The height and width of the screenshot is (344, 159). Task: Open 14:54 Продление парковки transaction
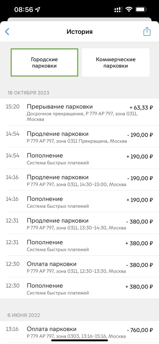coord(79,136)
